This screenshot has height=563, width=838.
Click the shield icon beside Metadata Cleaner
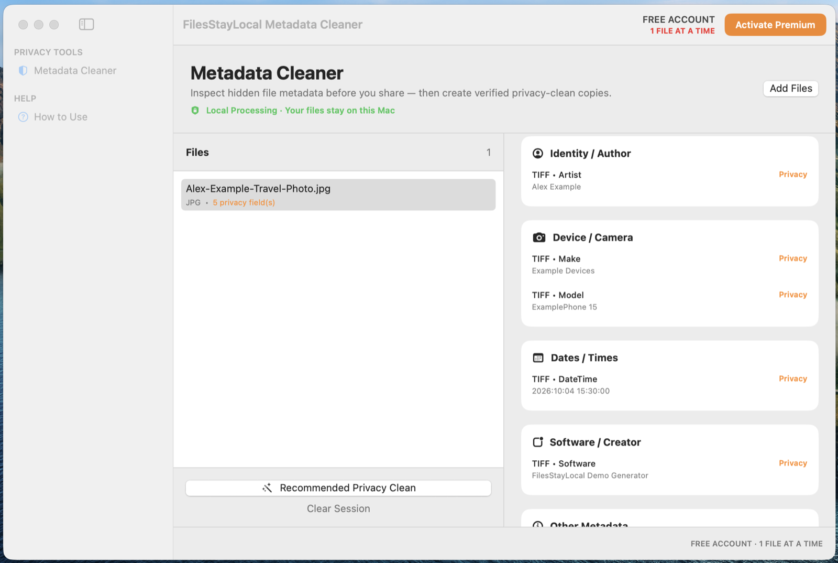(23, 70)
